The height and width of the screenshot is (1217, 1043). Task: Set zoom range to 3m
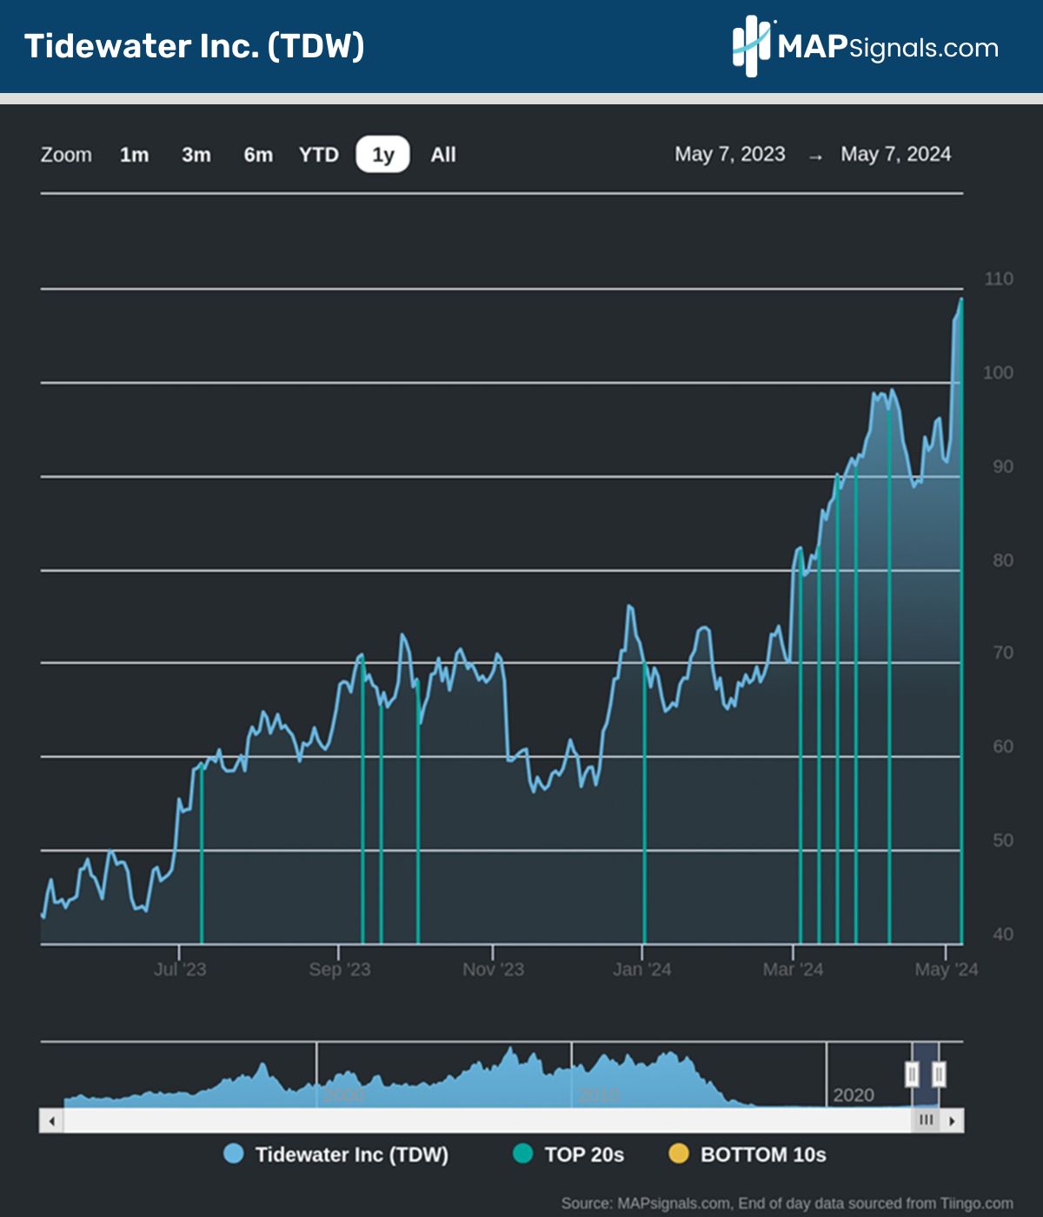point(196,155)
